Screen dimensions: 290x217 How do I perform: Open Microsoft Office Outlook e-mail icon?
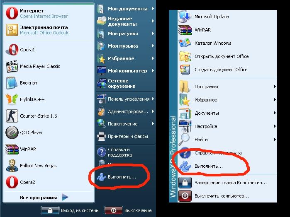point(12,30)
